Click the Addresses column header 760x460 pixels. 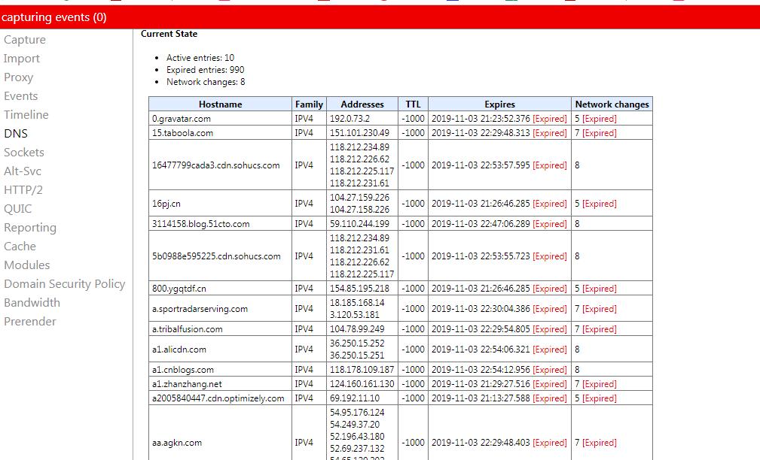[x=362, y=104]
